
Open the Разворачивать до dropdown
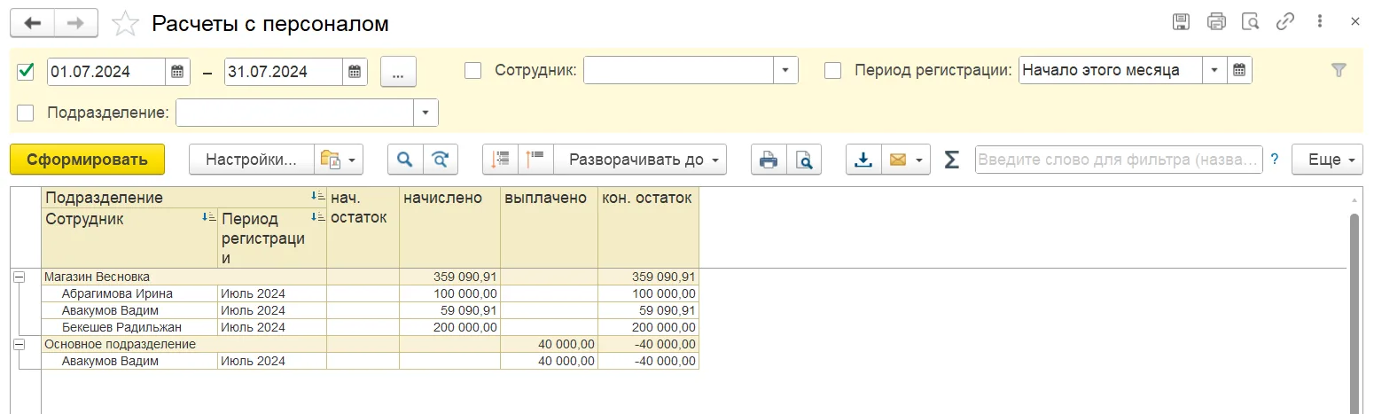pyautogui.click(x=640, y=160)
